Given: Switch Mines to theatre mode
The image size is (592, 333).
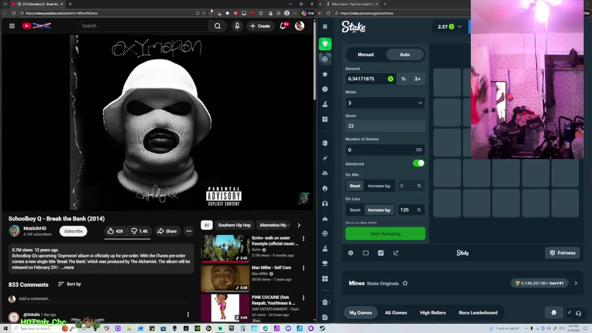Looking at the screenshot, I should pos(366,253).
